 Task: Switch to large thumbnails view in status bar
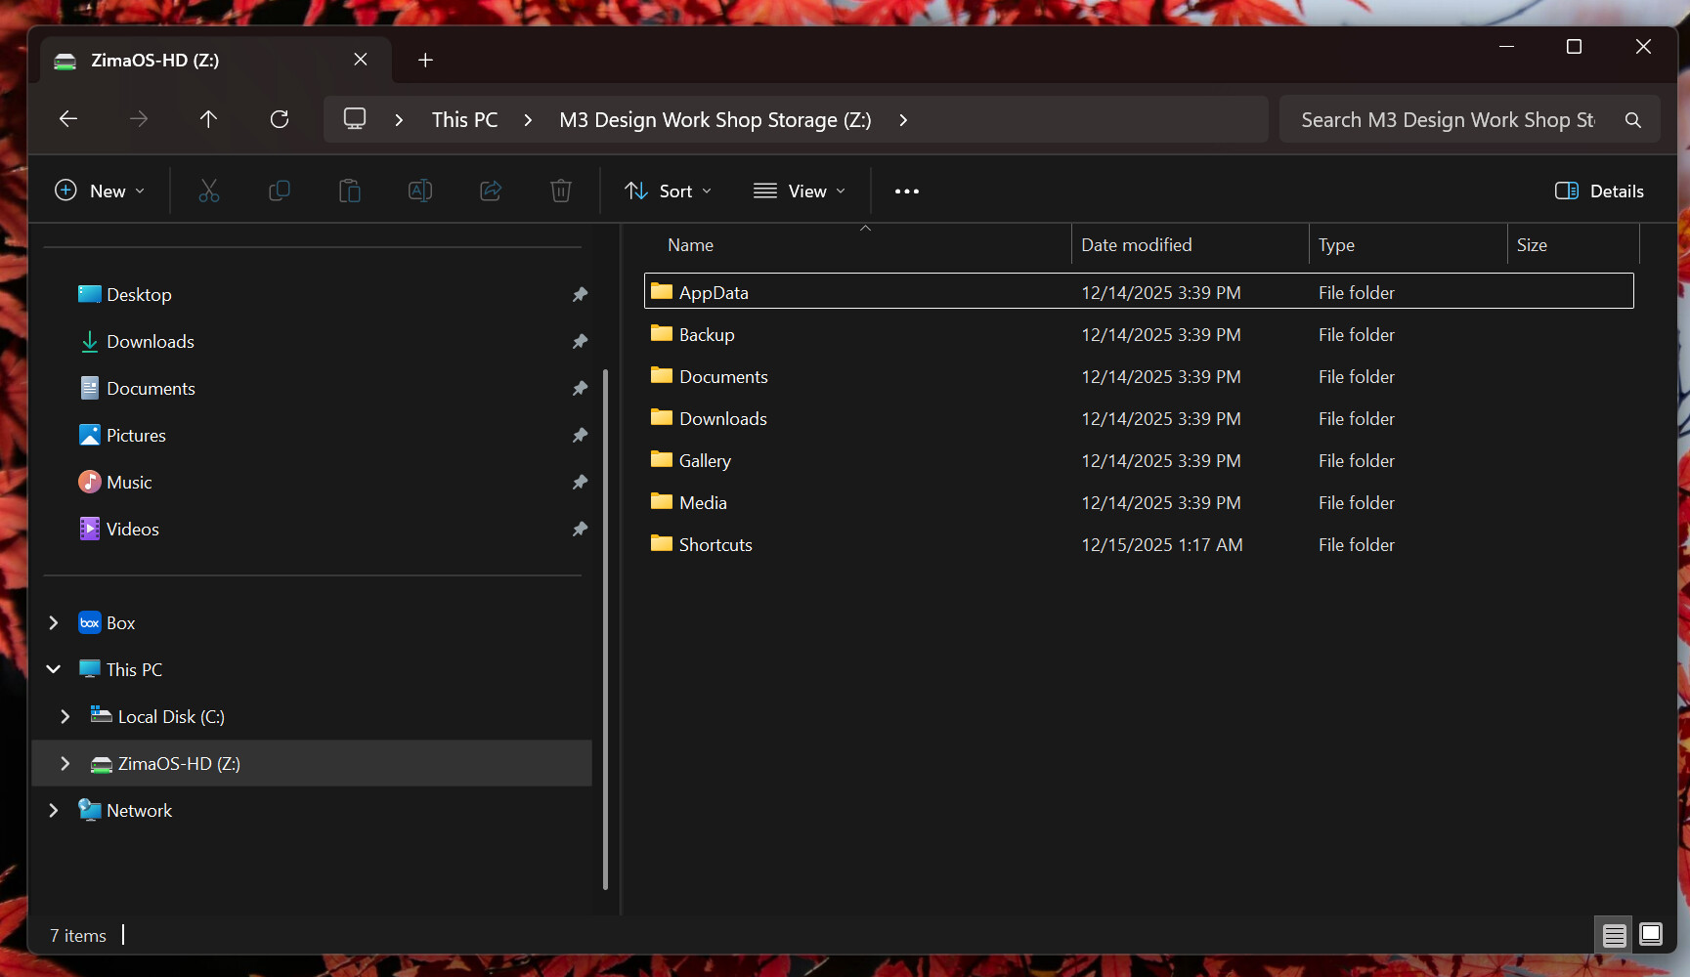point(1651,935)
